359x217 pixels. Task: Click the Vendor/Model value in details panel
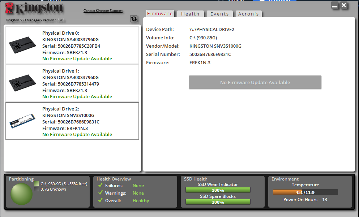click(215, 46)
